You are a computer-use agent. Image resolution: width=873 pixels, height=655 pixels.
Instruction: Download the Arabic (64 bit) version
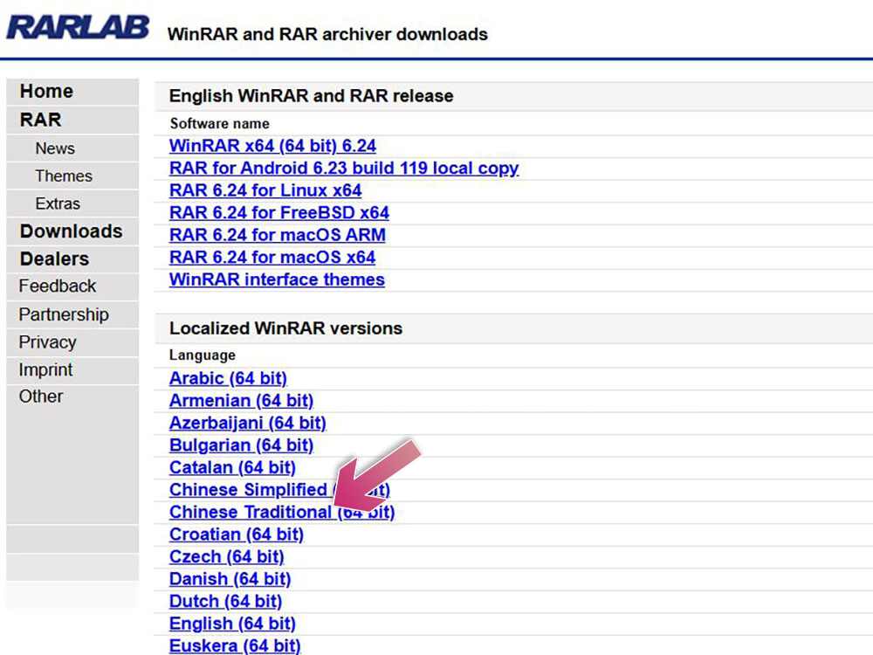pyautogui.click(x=228, y=378)
